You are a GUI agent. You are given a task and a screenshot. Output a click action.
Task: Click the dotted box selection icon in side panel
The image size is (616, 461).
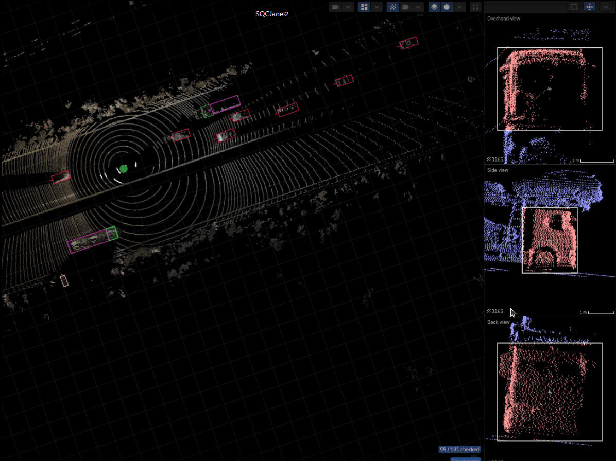point(574,7)
